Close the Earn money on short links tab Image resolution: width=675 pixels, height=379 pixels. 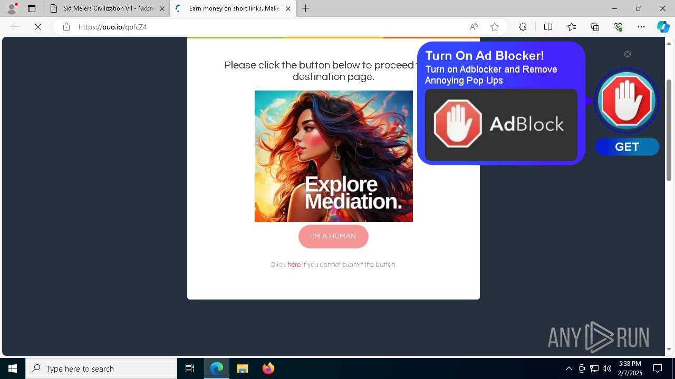pyautogui.click(x=288, y=8)
